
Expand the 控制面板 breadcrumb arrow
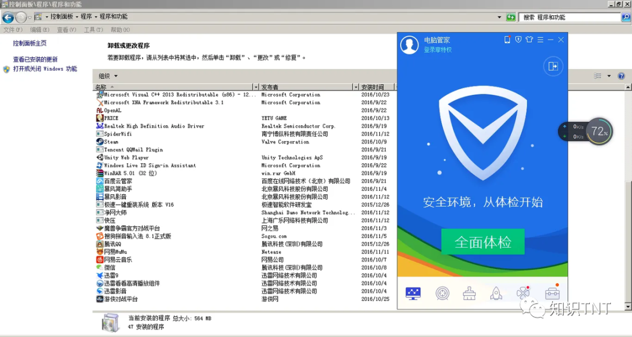77,16
